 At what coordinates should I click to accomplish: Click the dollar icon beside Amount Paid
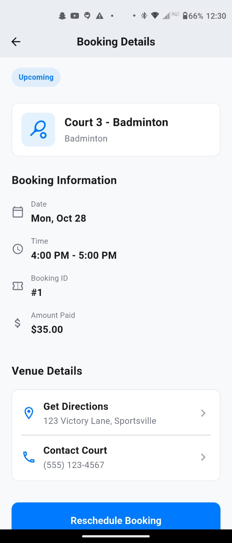18,323
